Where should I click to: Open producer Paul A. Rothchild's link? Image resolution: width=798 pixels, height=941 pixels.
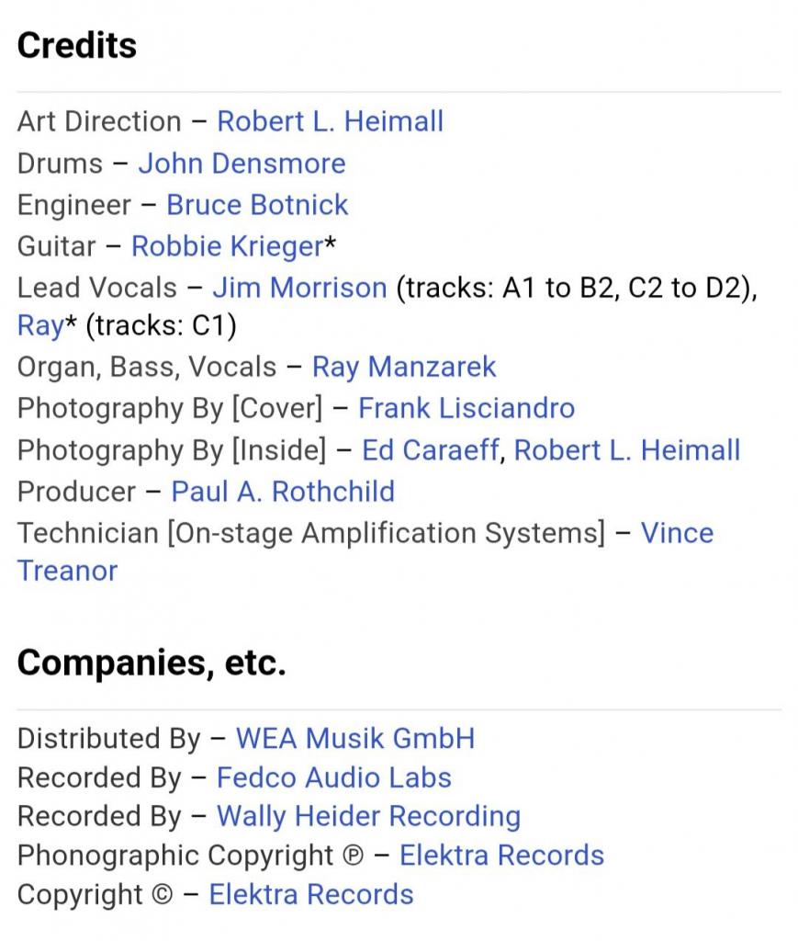(x=283, y=492)
